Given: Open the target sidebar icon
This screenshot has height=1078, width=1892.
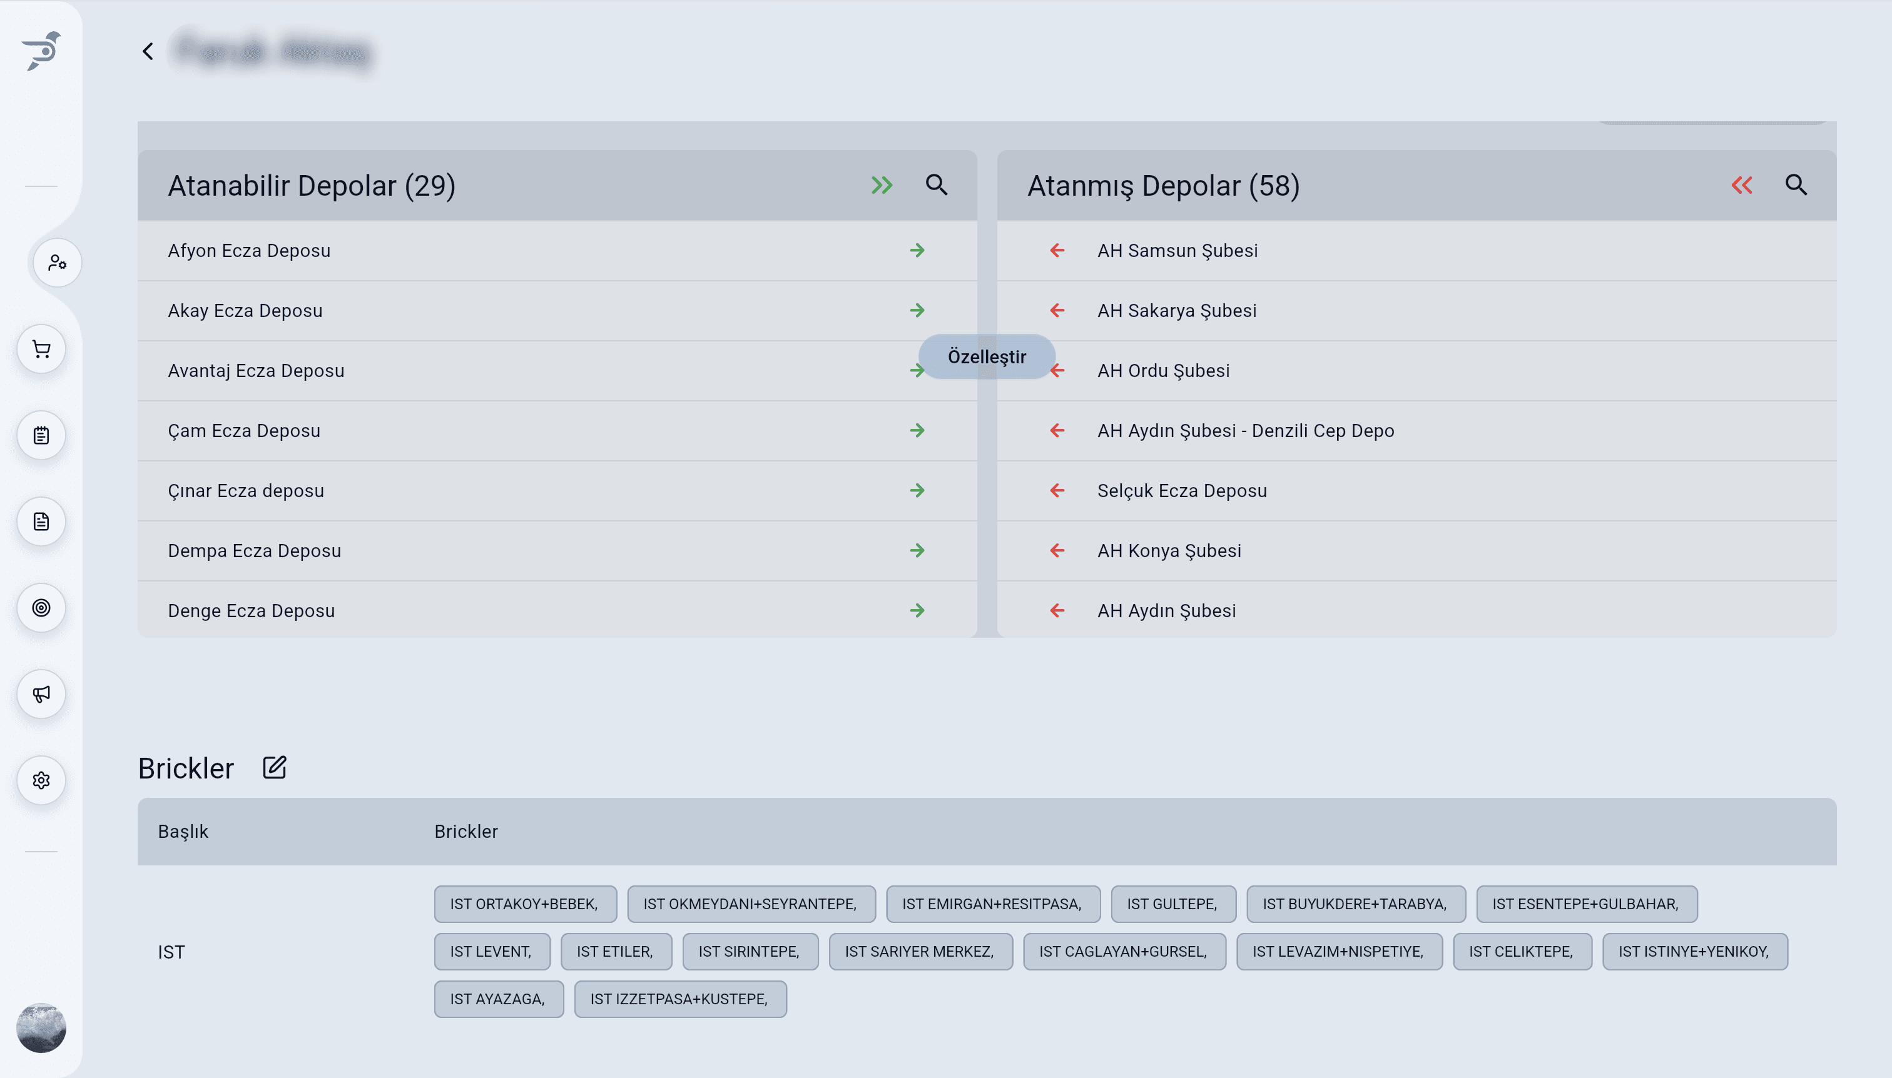Looking at the screenshot, I should [x=41, y=608].
